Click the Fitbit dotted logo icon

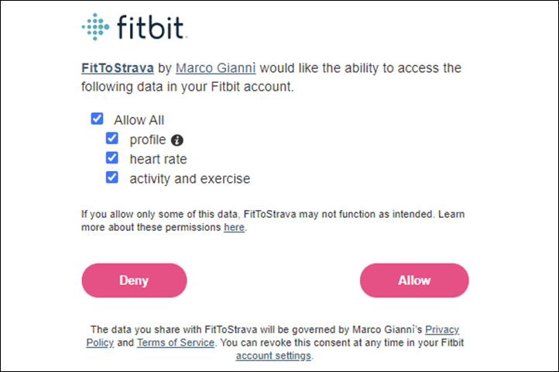pos(95,27)
